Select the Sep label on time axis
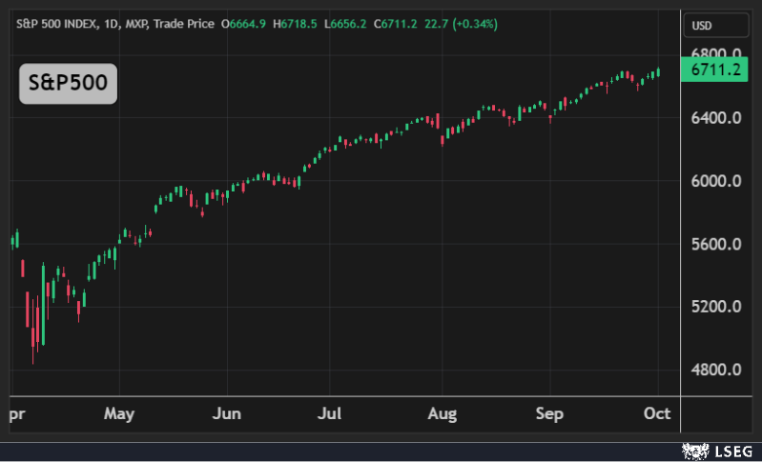The height and width of the screenshot is (462, 762). pyautogui.click(x=549, y=414)
